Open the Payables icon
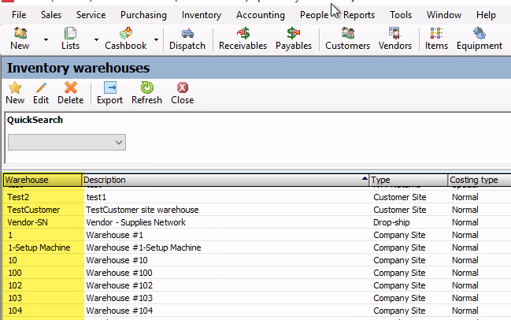511x320 pixels. click(294, 39)
